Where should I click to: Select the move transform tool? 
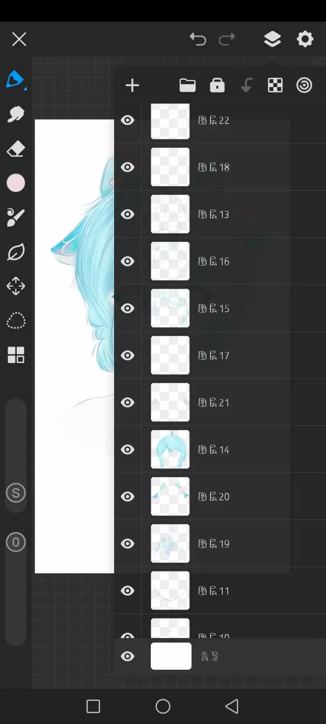(16, 286)
